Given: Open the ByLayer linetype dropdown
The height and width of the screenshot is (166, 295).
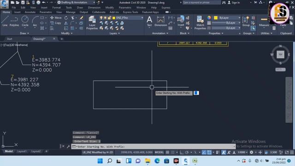Looking at the screenshot, I should [226, 28].
